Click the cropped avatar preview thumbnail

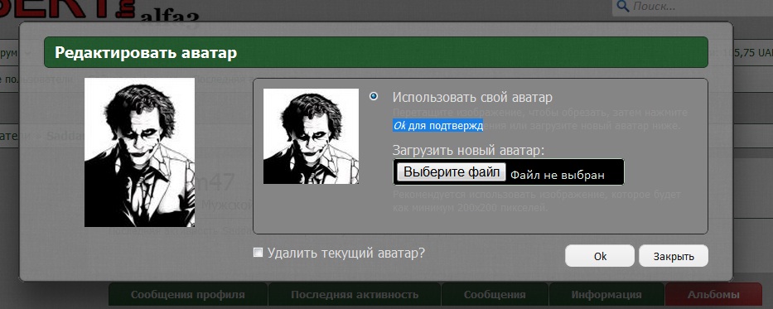[311, 136]
